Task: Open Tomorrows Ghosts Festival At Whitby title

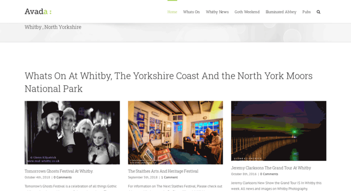Action: point(59,171)
